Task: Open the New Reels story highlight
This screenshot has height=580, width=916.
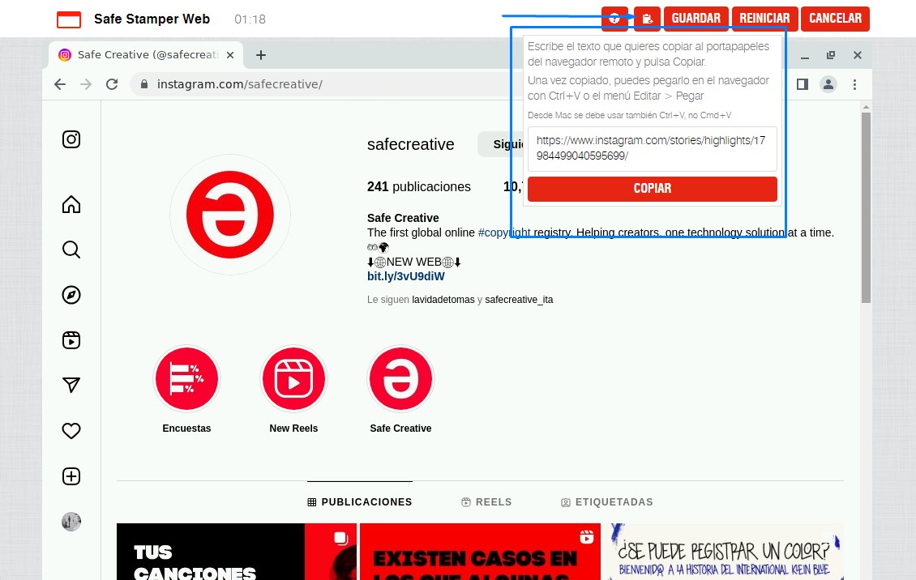Action: click(x=293, y=378)
